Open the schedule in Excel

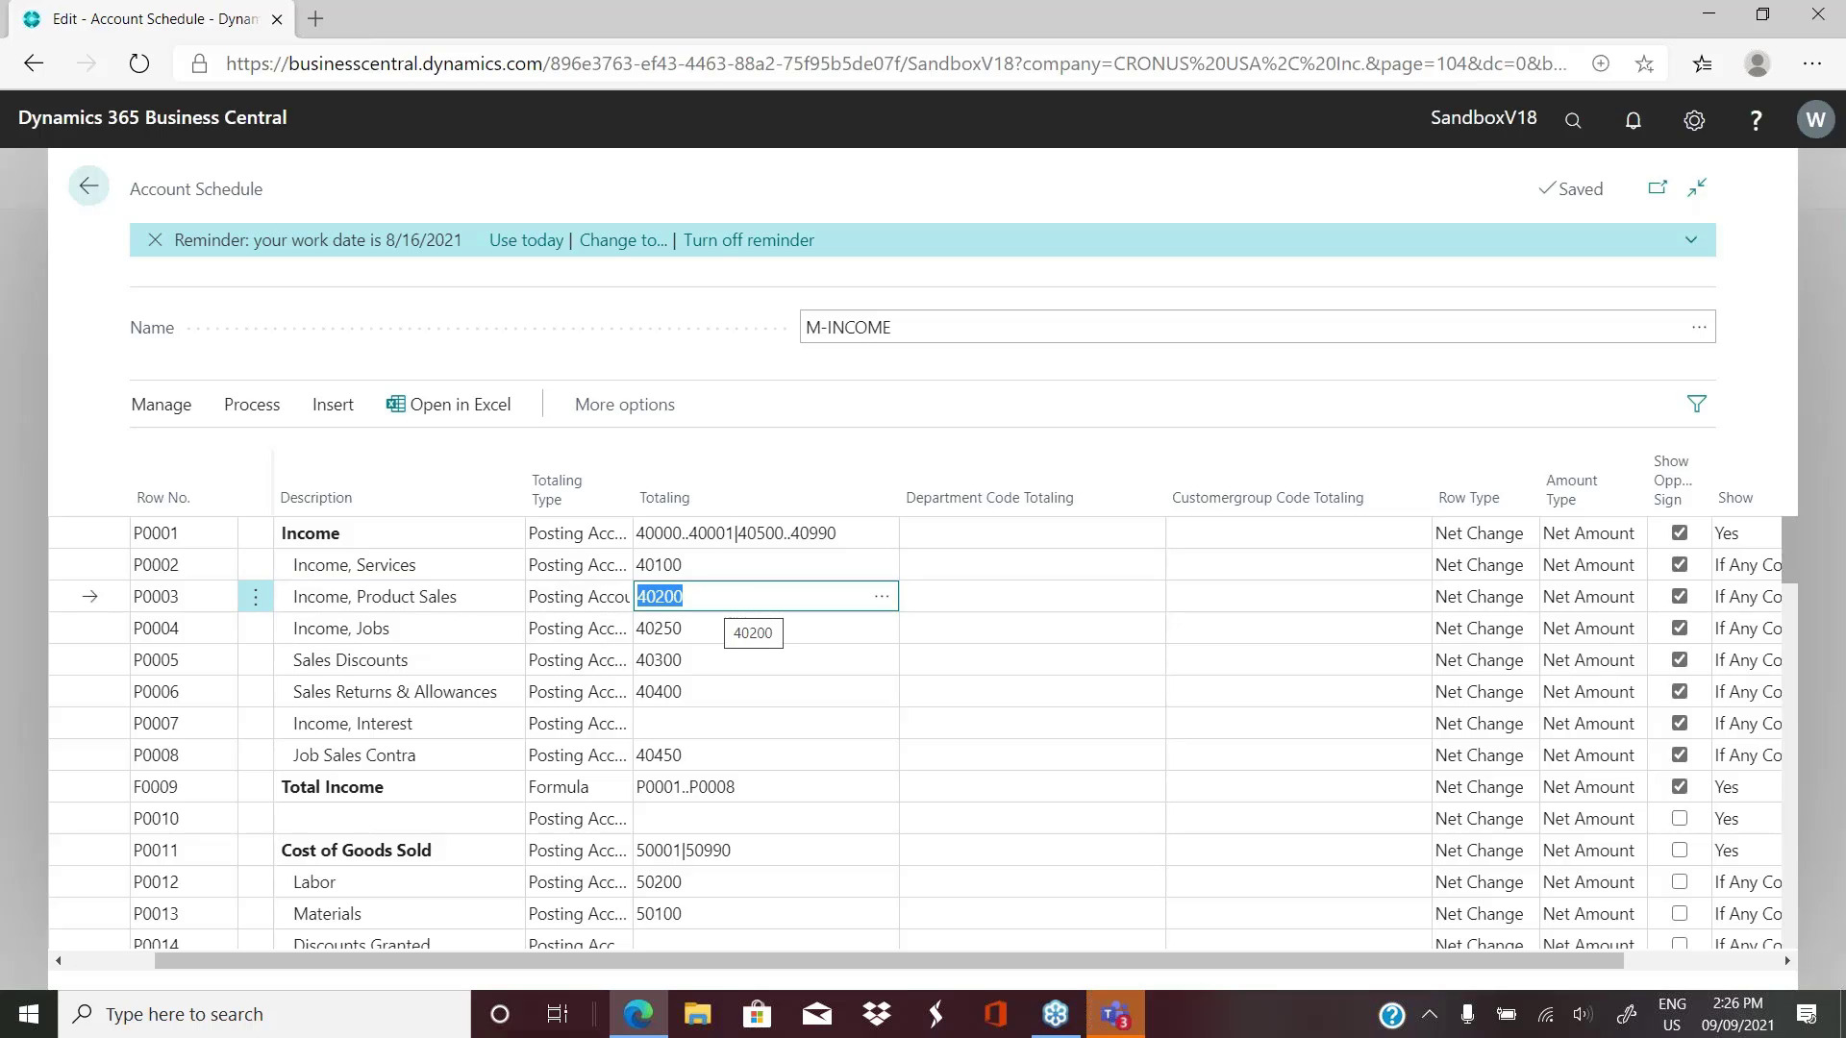click(x=449, y=404)
